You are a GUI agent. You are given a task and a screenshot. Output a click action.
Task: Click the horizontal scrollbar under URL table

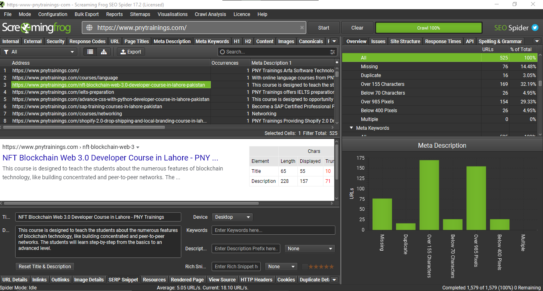click(84, 127)
